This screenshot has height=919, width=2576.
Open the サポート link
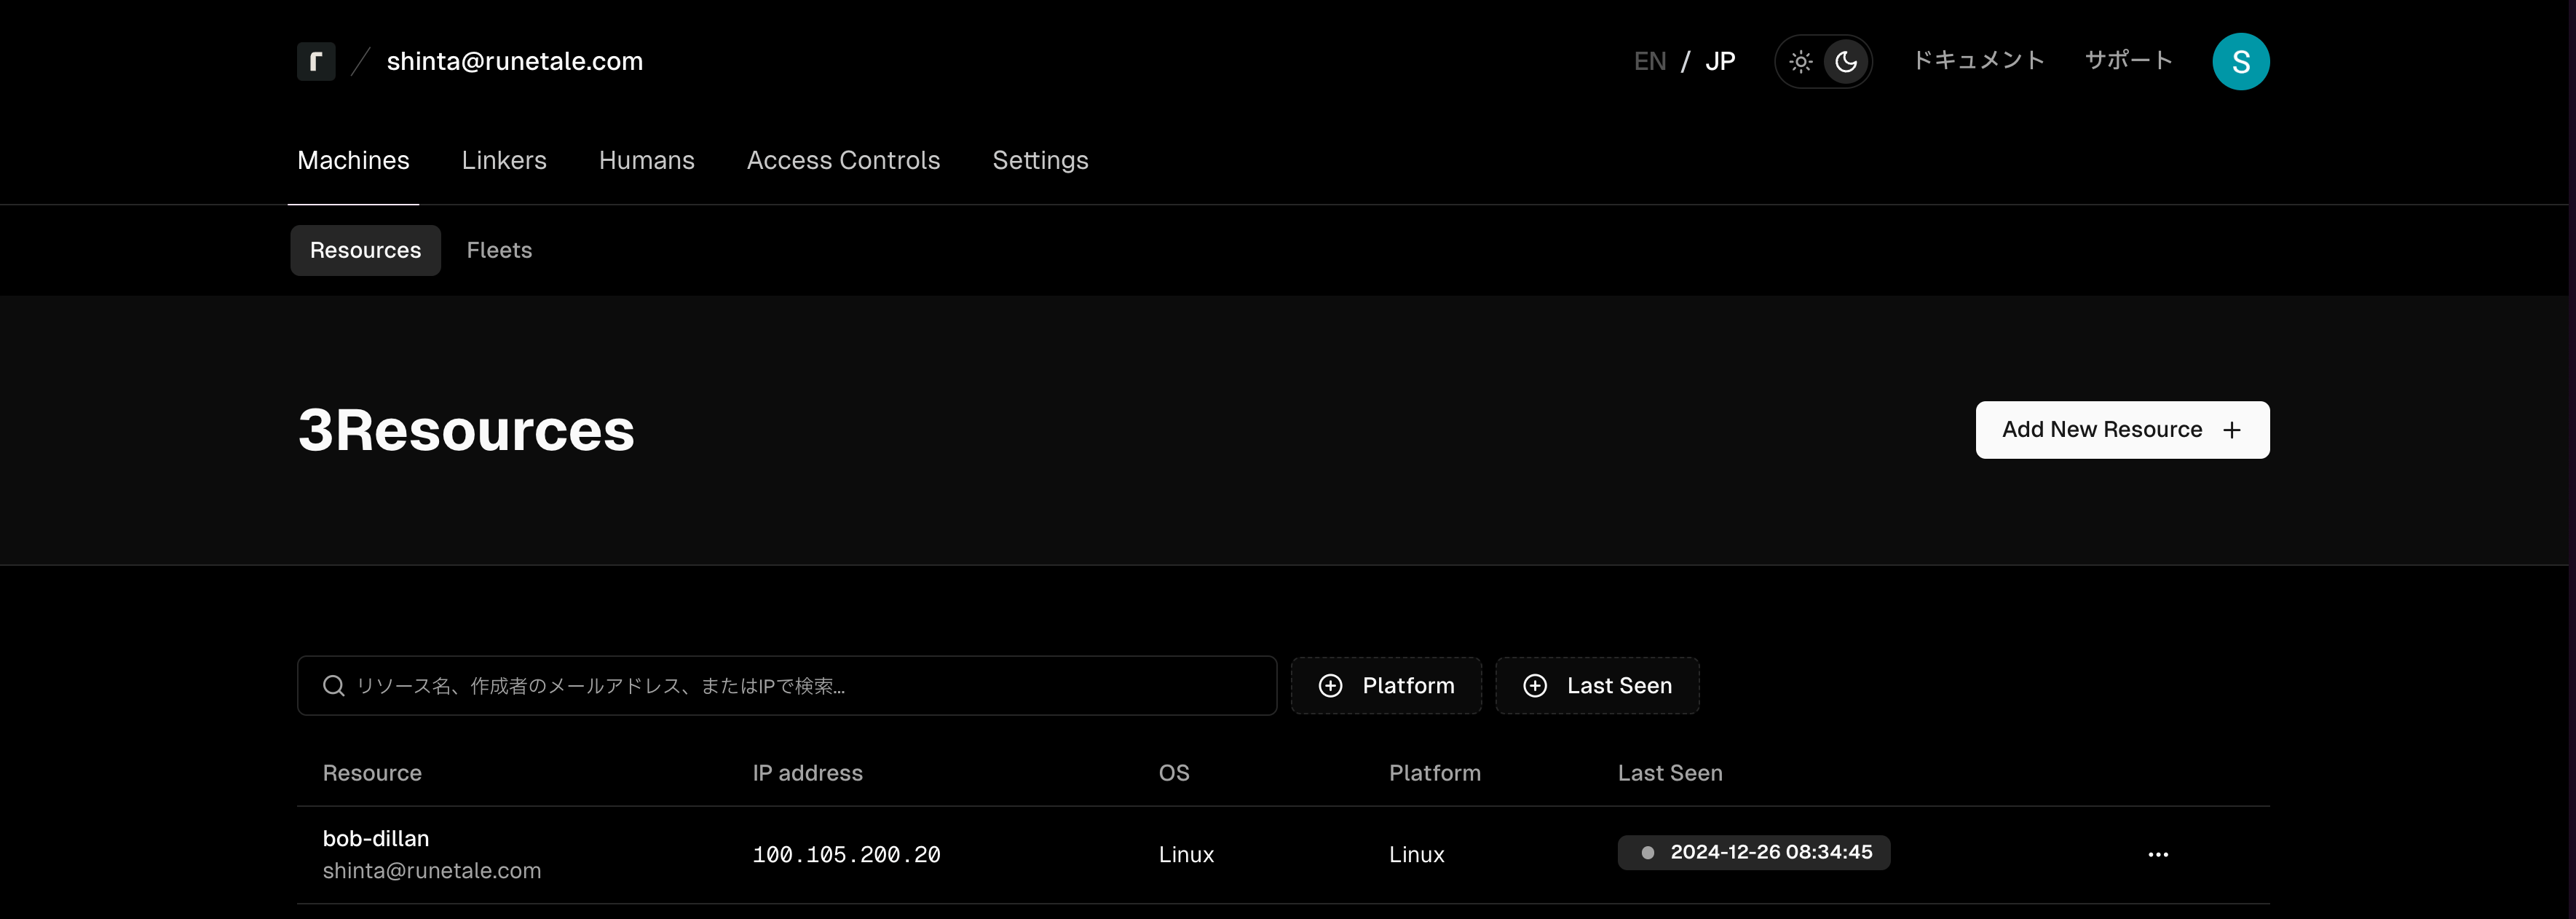coord(2128,61)
